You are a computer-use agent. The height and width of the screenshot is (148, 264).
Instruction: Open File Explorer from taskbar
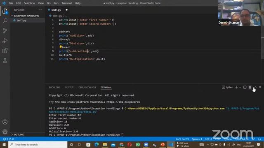[x=105, y=144]
